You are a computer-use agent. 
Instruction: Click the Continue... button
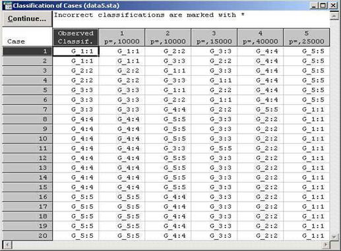(x=27, y=19)
